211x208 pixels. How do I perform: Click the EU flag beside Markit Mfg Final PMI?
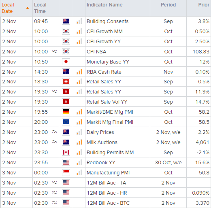point(66,122)
